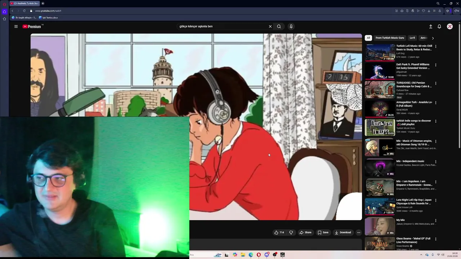The width and height of the screenshot is (461, 259).
Task: Like the video with 714 likes
Action: pos(279,232)
